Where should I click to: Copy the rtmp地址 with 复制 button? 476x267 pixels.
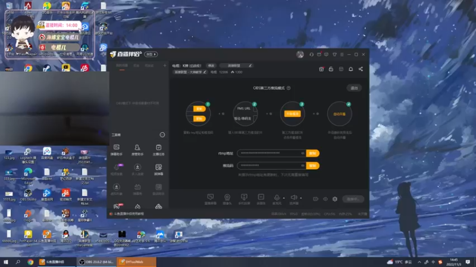click(313, 153)
